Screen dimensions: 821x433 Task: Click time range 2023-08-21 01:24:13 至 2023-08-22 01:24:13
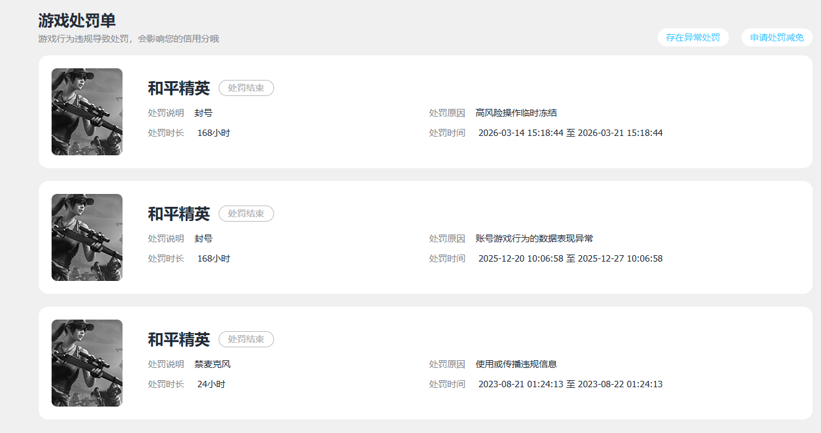tap(571, 384)
